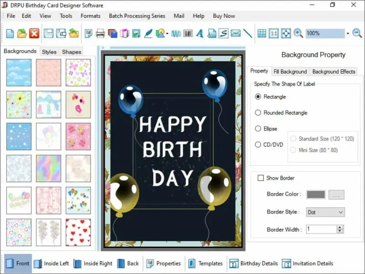Increase Border Width with the up arrow
Screen dimensions: 365x274
point(340,227)
